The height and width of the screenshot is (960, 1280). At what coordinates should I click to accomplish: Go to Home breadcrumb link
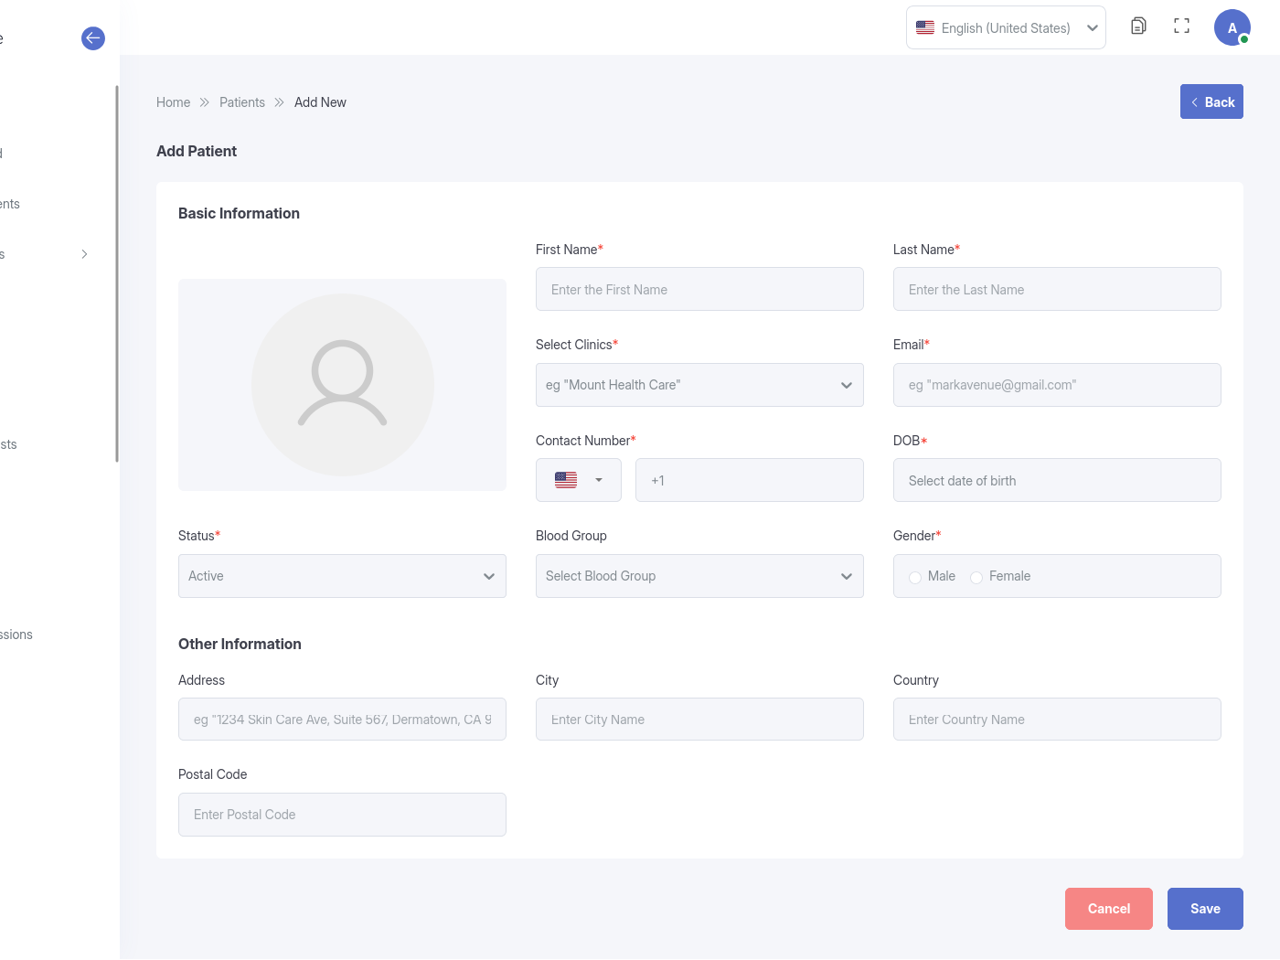pyautogui.click(x=173, y=102)
